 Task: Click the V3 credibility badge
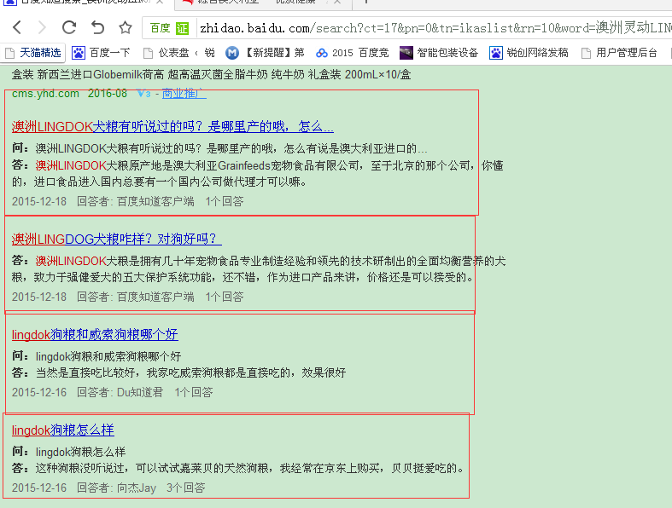coord(144,93)
